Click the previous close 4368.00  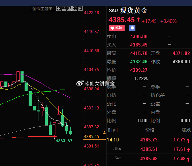[181, 62]
